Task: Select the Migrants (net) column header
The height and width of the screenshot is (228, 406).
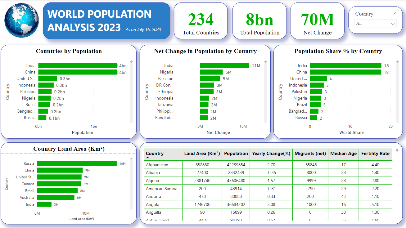Action: tap(310, 154)
